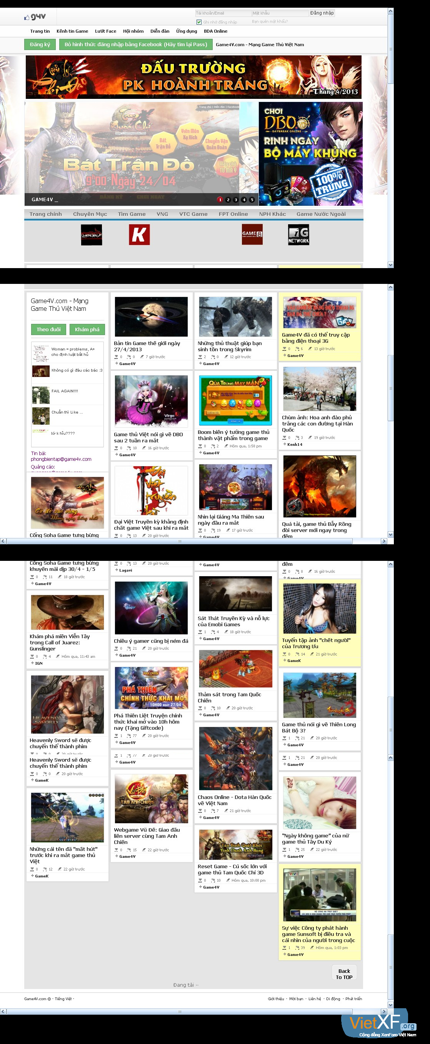Open the red K source logo

pyautogui.click(x=139, y=235)
